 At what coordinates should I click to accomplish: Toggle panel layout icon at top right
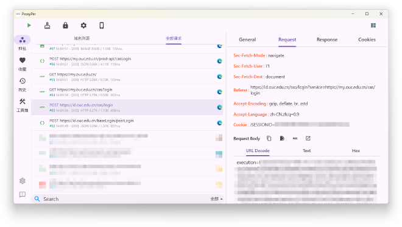click(373, 26)
